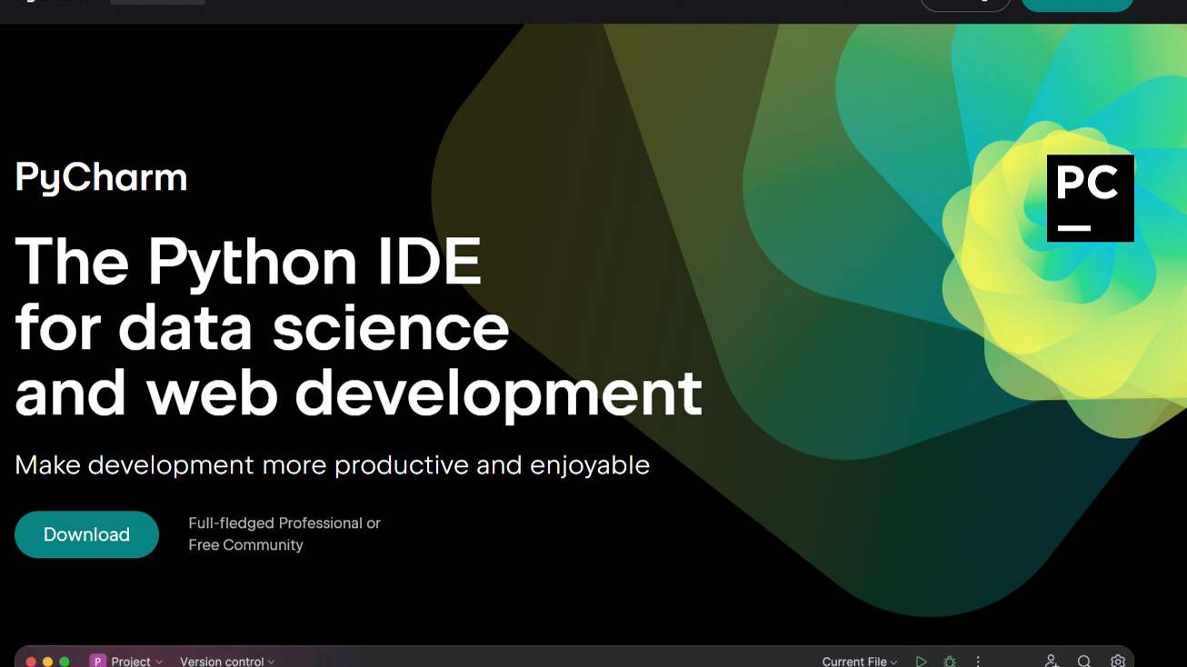Viewport: 1187px width, 667px height.
Task: Open the three-dot more actions menu
Action: 978,662
